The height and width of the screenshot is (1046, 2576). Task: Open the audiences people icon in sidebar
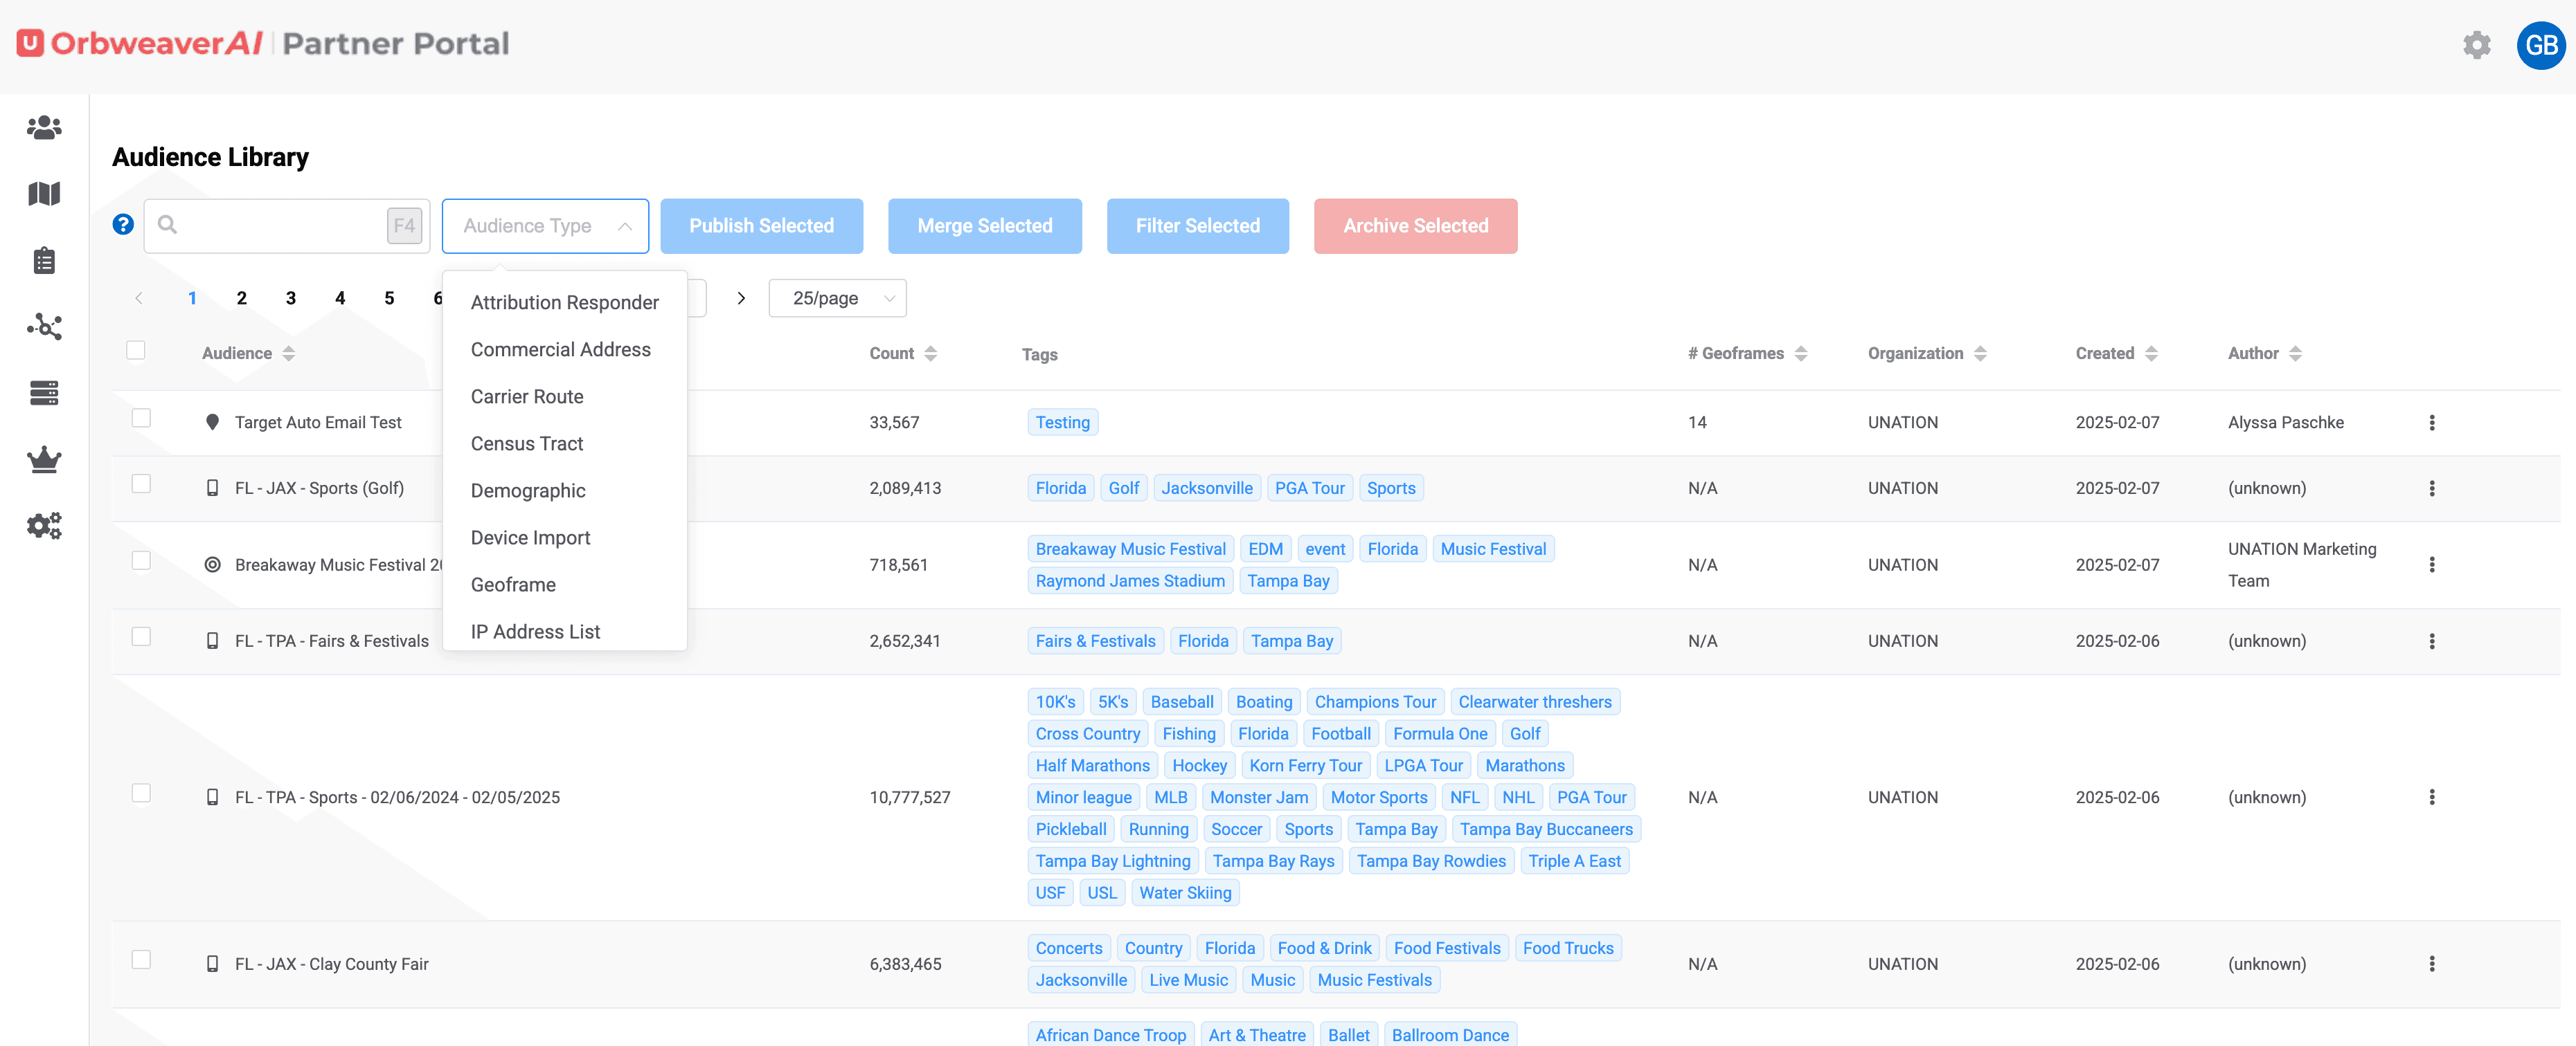(x=44, y=127)
